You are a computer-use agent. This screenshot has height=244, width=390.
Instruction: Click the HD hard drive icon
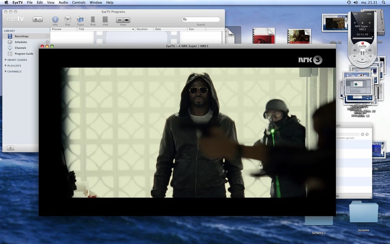[x=380, y=22]
